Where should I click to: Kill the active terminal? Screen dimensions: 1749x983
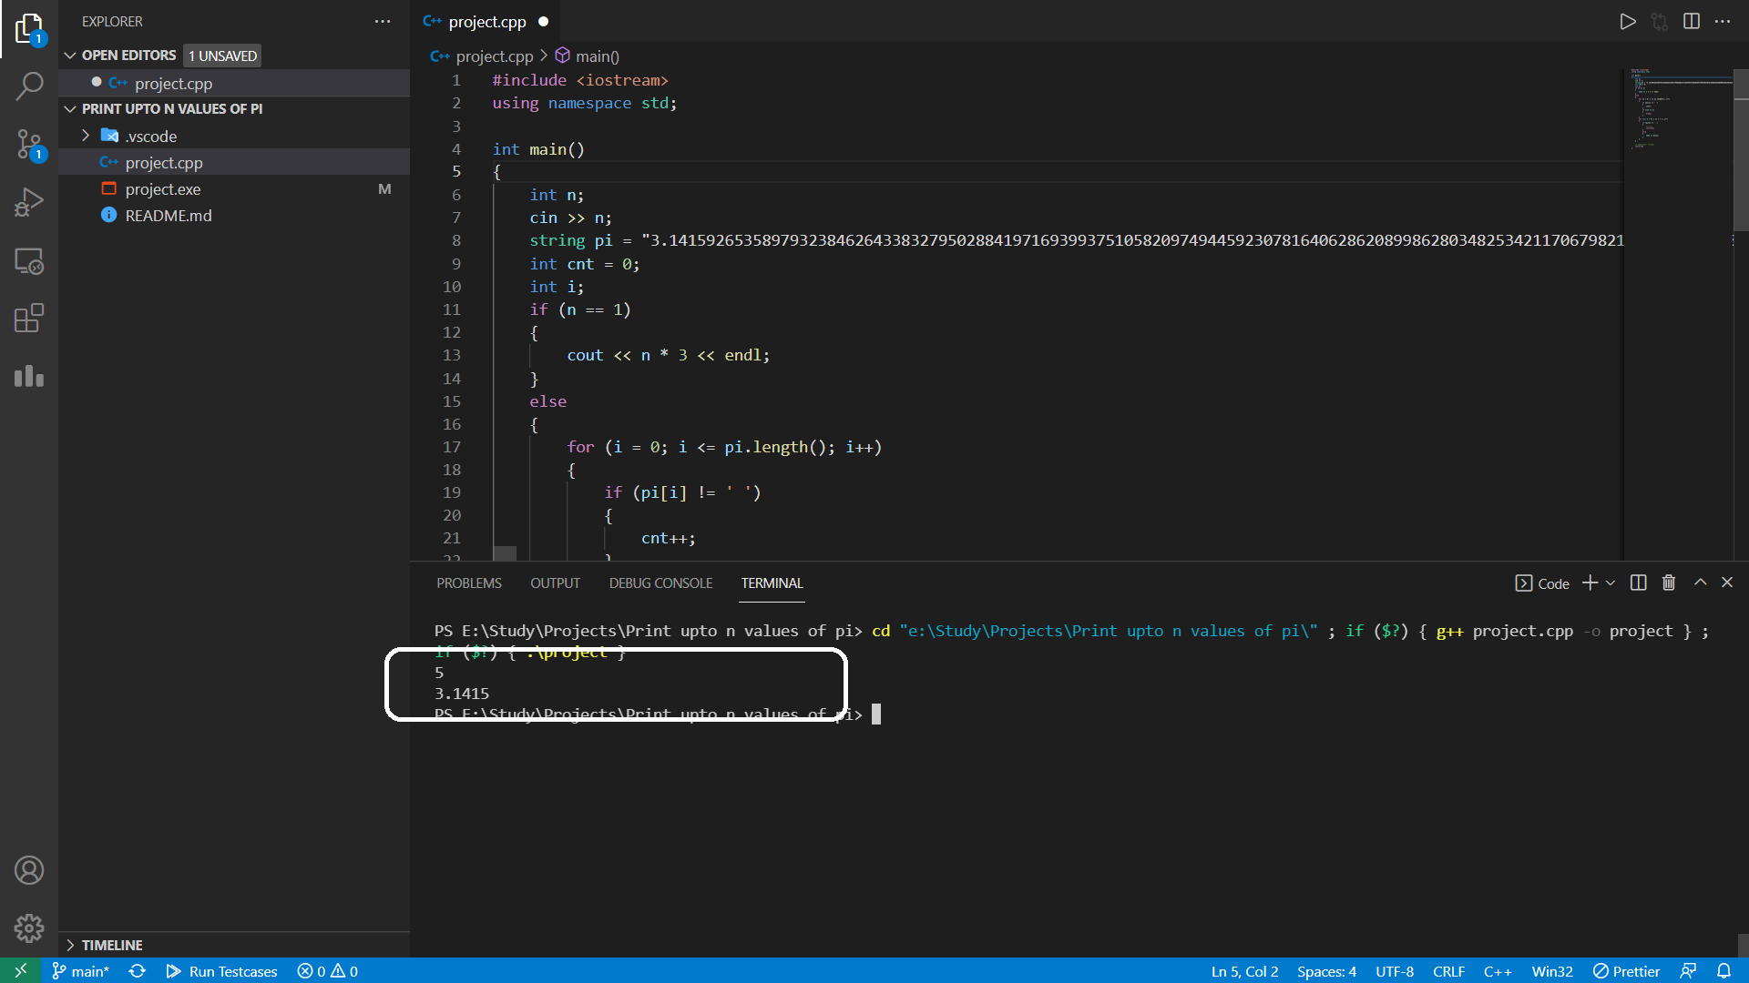pyautogui.click(x=1668, y=583)
